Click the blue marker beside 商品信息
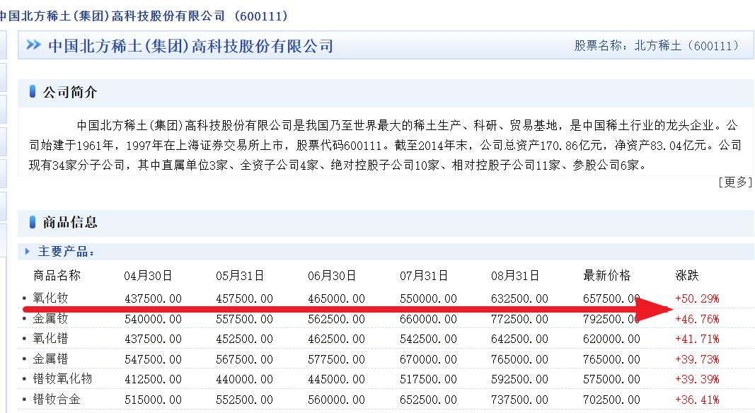755x413 pixels. point(33,222)
